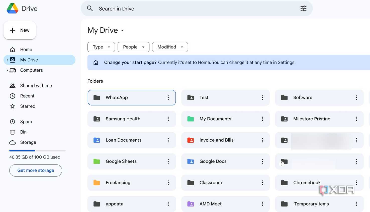Open more actions for Milestore Pristine
Viewport: 370px width, 212px height.
pyautogui.click(x=356, y=119)
